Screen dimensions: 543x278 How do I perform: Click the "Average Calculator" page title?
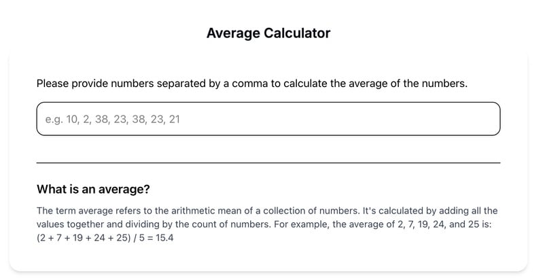(x=268, y=33)
